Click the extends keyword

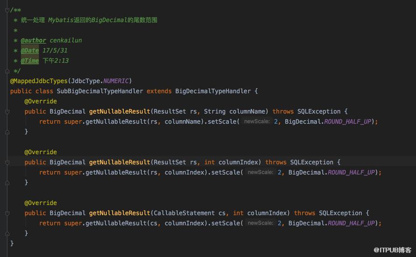(x=159, y=91)
